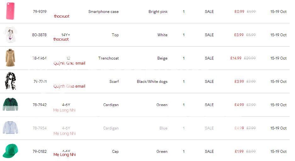Click article number 79-0182

[39, 152]
